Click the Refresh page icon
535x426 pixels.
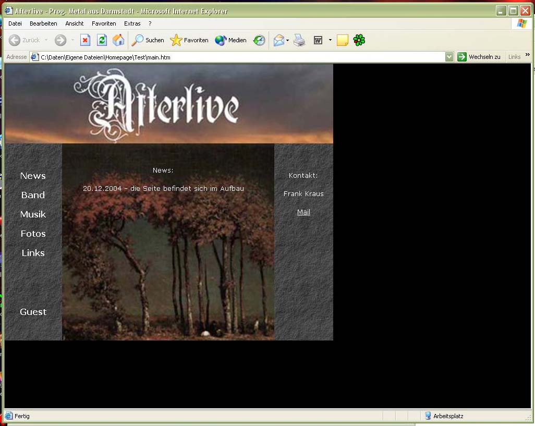point(102,40)
